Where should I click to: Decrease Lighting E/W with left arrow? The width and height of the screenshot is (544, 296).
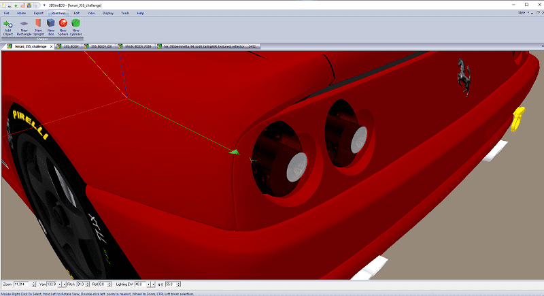pos(148,284)
